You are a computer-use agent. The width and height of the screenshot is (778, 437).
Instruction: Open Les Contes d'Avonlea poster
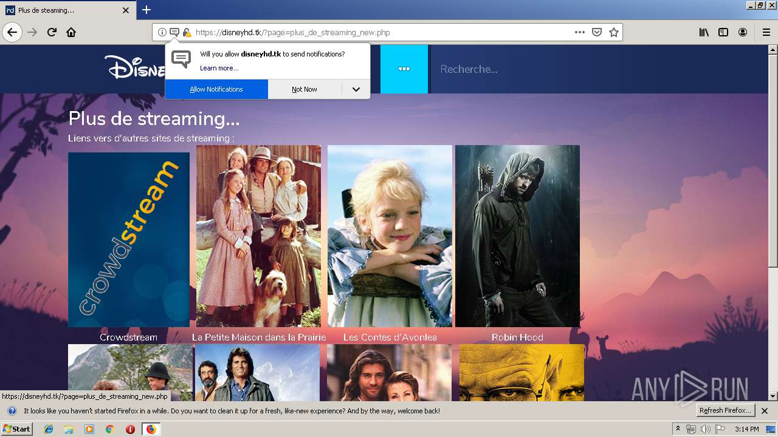[x=390, y=236]
